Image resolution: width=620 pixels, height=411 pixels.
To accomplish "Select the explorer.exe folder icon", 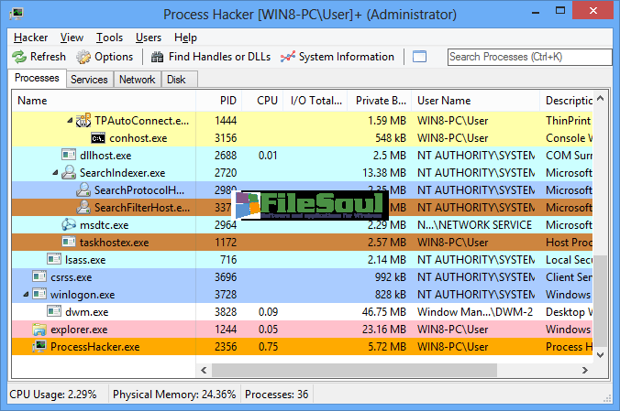I will [39, 330].
